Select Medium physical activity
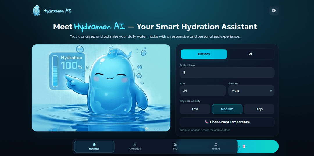314x156 pixels. (x=227, y=109)
